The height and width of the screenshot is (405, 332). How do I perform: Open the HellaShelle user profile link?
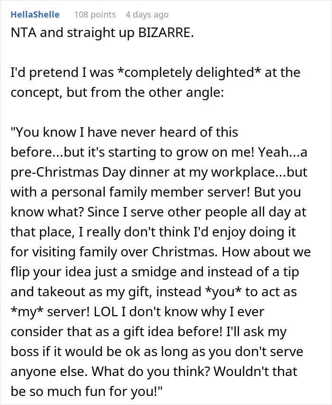click(35, 14)
